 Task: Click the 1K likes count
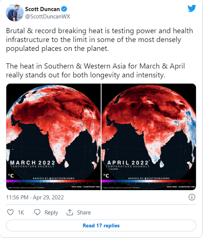(x=21, y=212)
